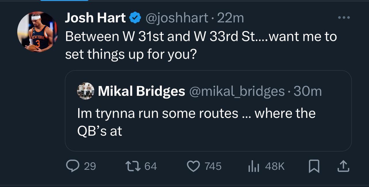Open view analytics bar chart icon

253,166
